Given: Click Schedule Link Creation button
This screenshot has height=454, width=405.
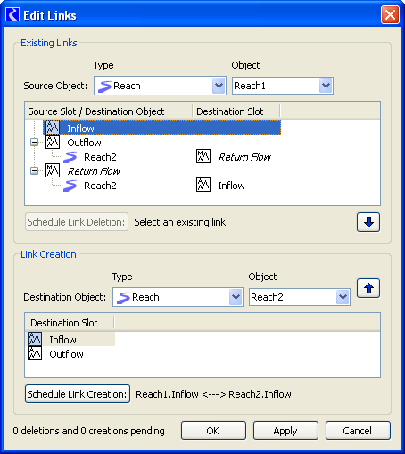Looking at the screenshot, I should coord(78,394).
